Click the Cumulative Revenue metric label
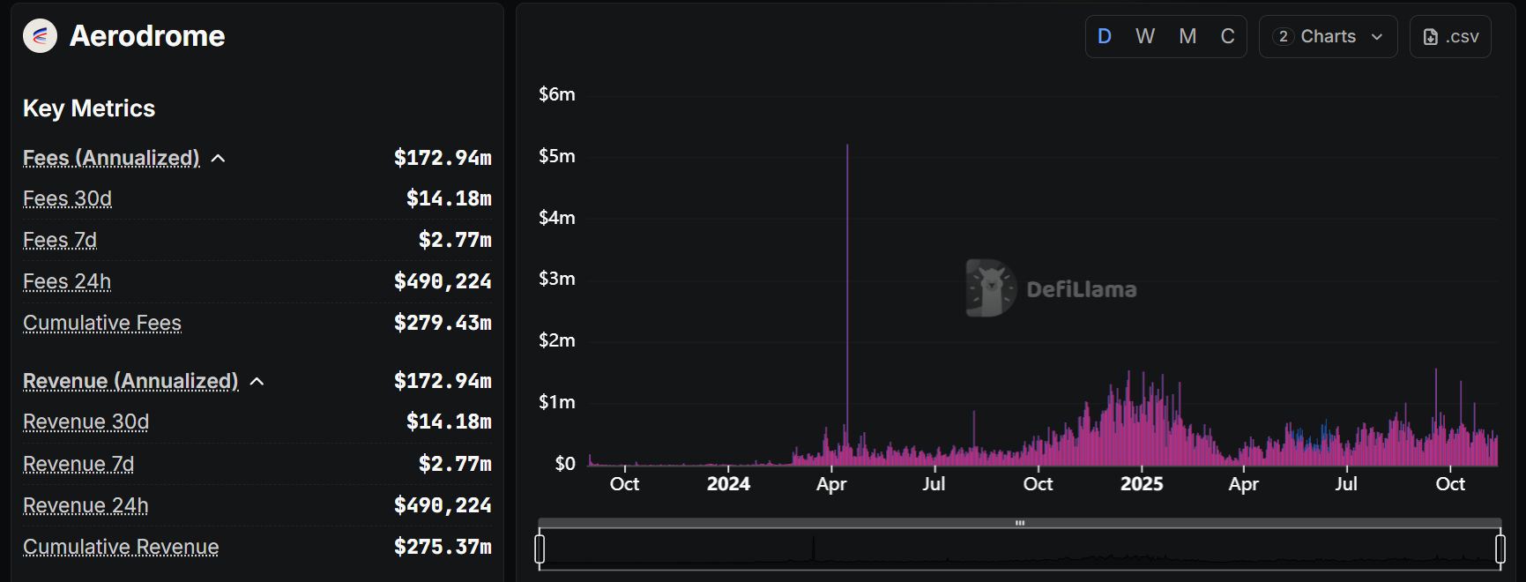1526x582 pixels. 121,547
